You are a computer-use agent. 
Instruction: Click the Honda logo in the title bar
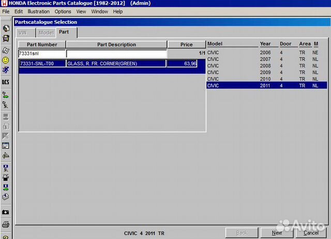[x=4, y=3]
